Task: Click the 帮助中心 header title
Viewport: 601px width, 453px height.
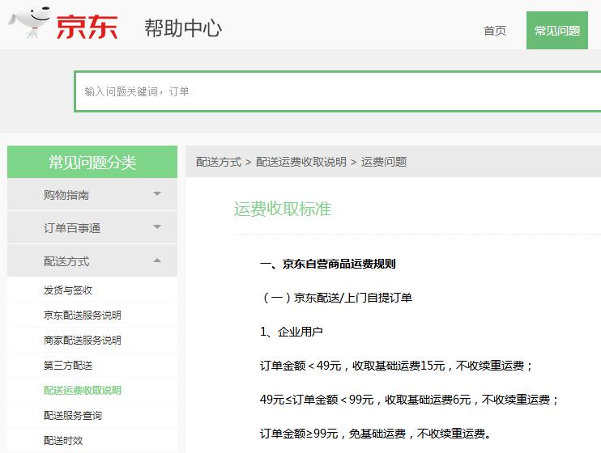Action: pyautogui.click(x=183, y=28)
